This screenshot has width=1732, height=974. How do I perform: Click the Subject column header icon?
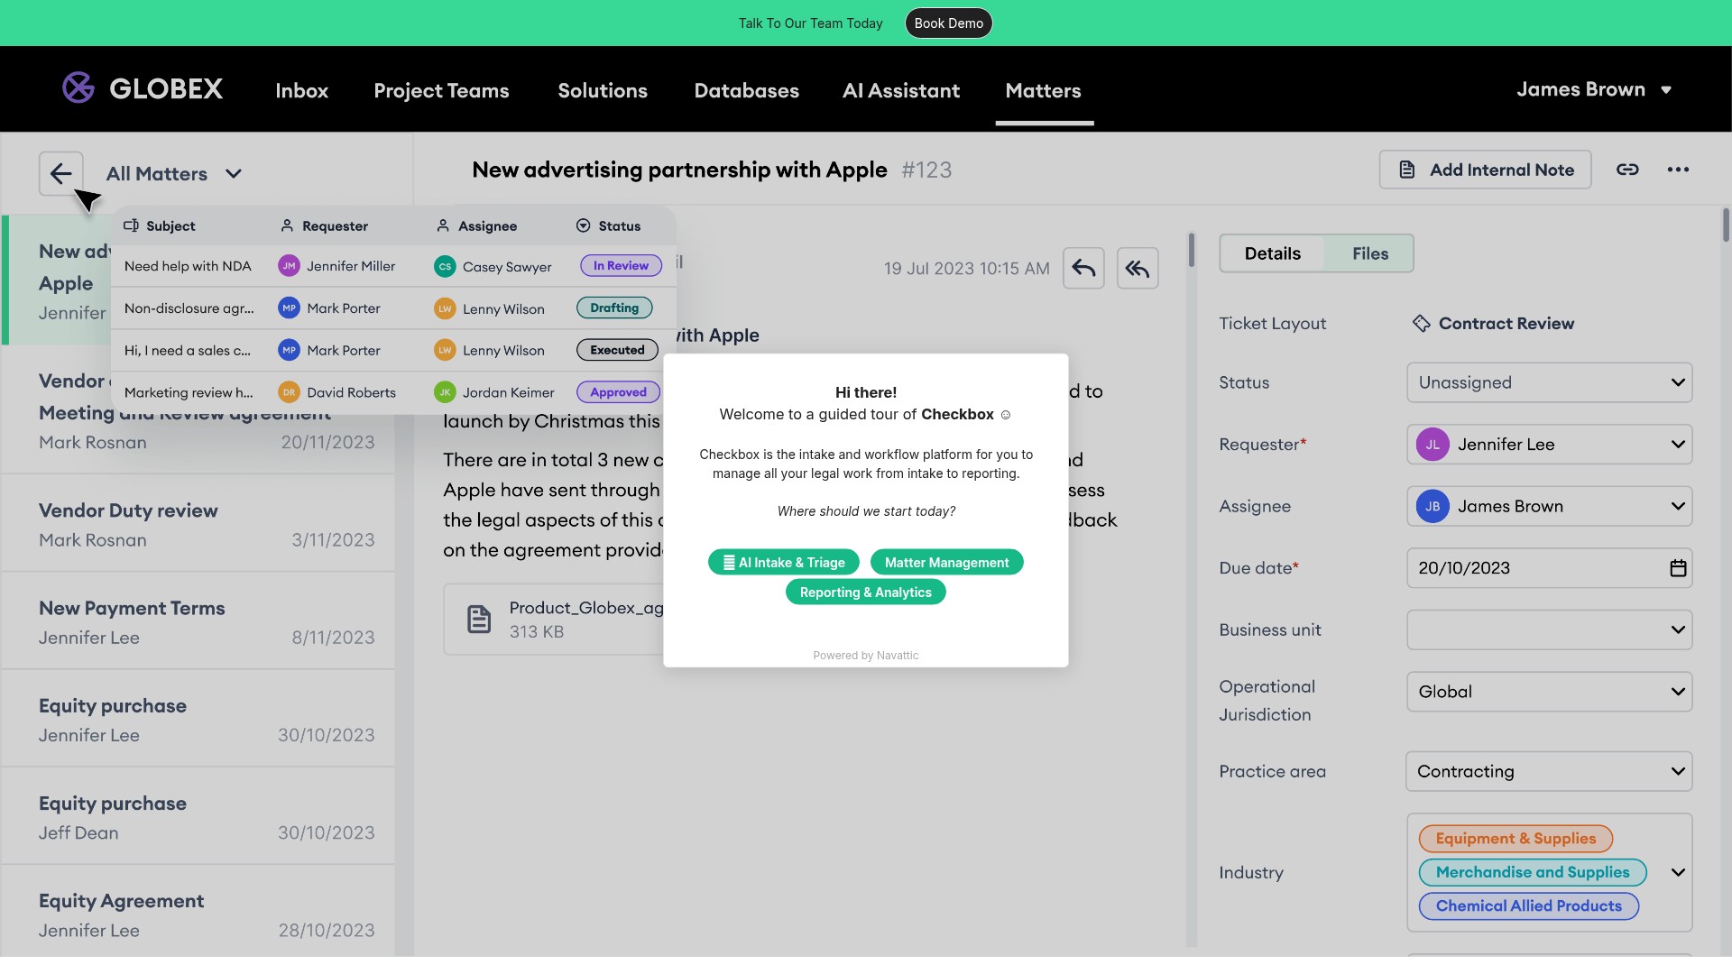(x=131, y=225)
